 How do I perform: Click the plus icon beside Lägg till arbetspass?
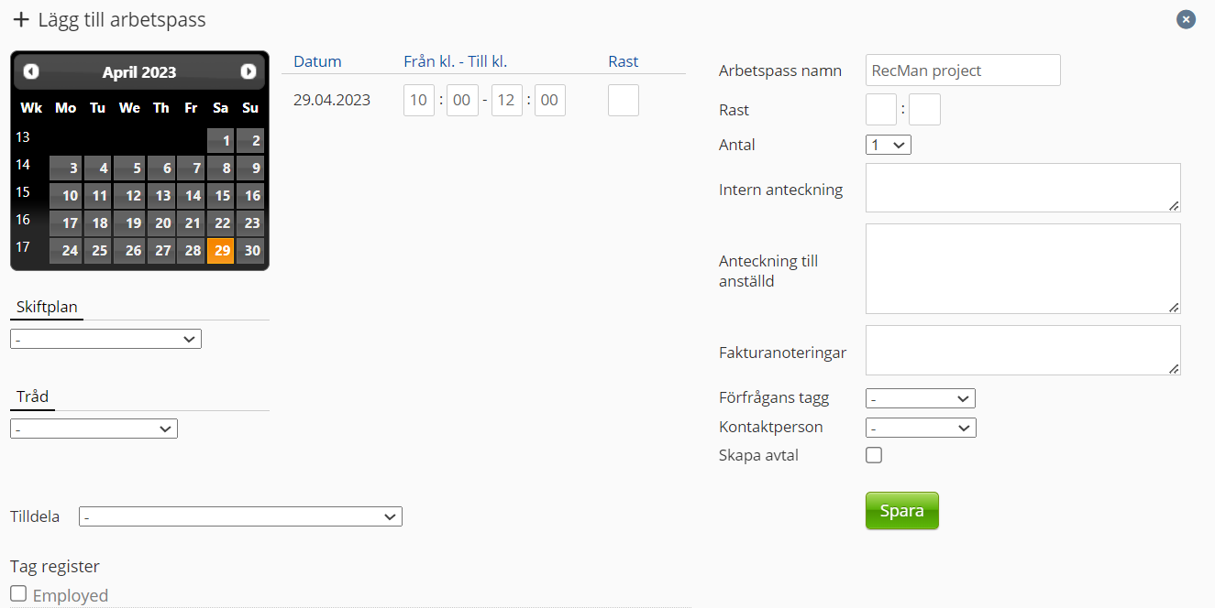coord(20,19)
